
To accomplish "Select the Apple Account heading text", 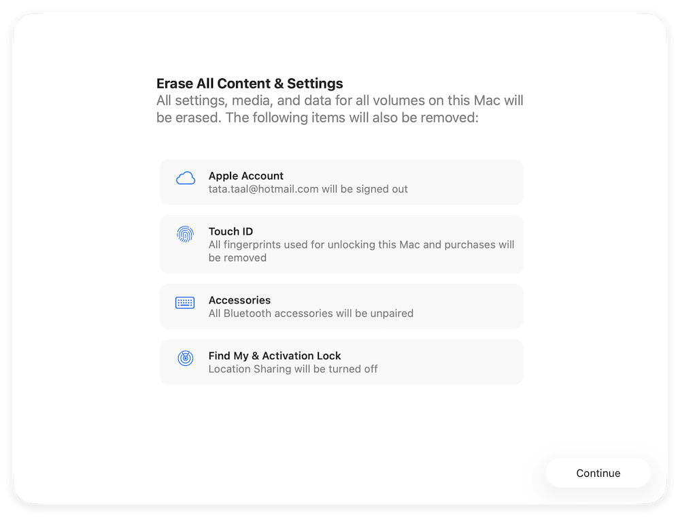I will 245,176.
